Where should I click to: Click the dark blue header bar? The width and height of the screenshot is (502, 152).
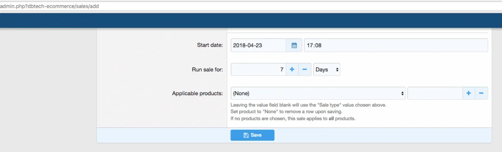(251, 20)
